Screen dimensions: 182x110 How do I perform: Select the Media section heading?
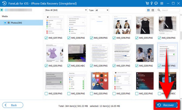(x=5, y=16)
